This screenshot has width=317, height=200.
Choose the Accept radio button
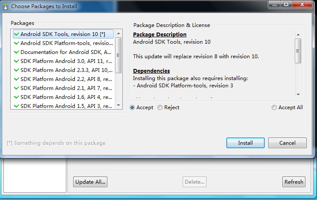(x=132, y=107)
